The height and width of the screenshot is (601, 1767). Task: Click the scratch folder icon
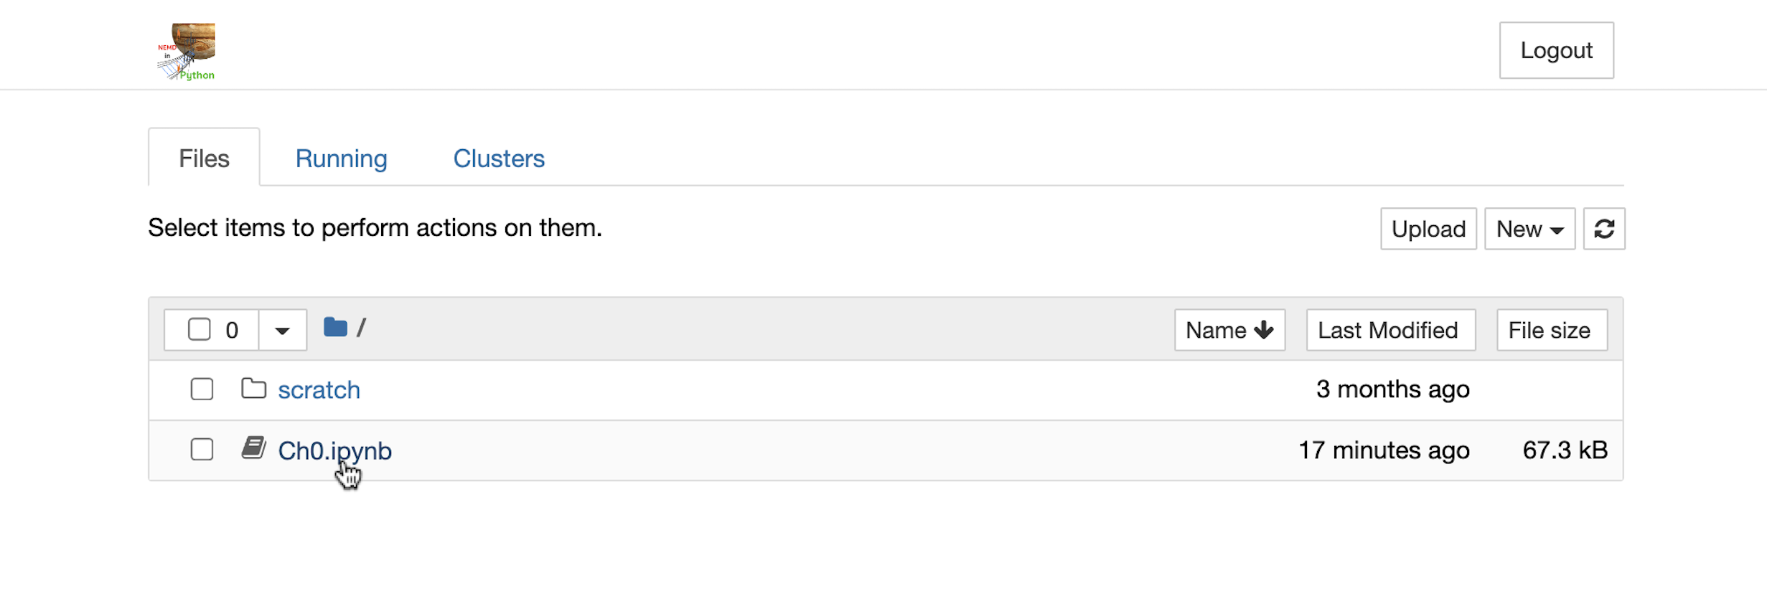tap(253, 389)
